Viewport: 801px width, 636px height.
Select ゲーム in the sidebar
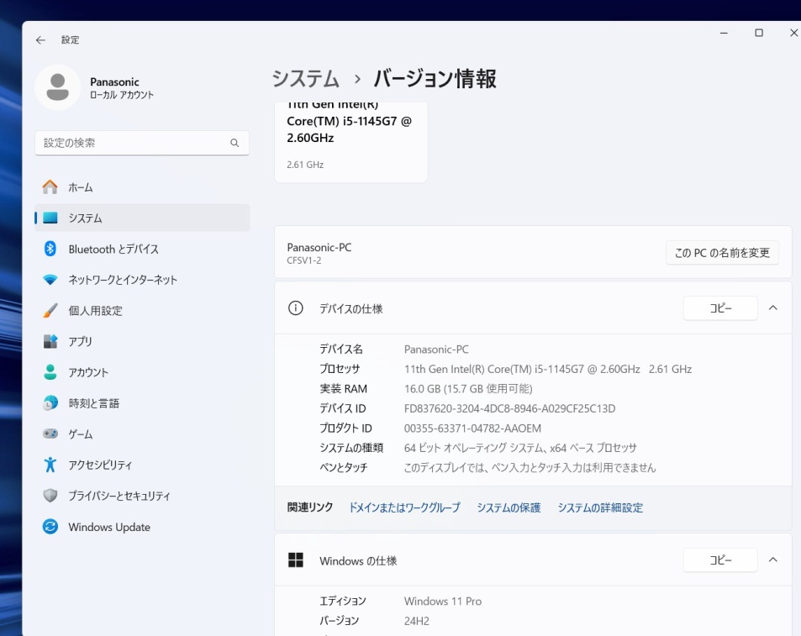click(x=142, y=434)
